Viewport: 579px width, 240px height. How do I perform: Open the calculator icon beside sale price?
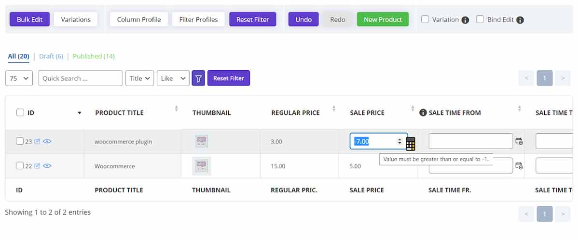click(x=410, y=143)
